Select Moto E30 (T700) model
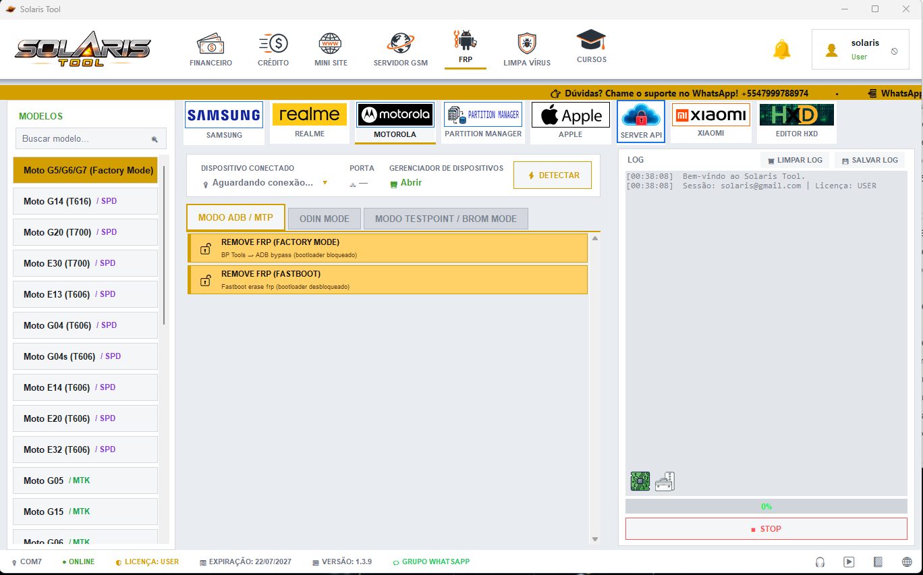The width and height of the screenshot is (923, 575). click(x=85, y=263)
